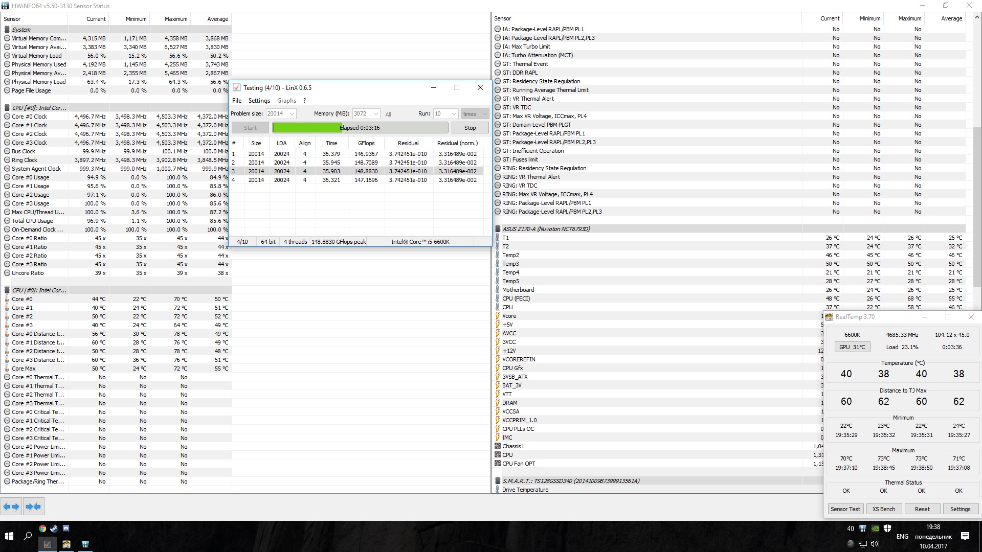Screen dimensions: 982x552
Task: Stop the LinX stress test
Action: (x=470, y=128)
